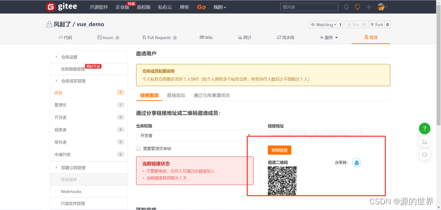
Task: Switch to the 代码 tab
Action: 65,37
